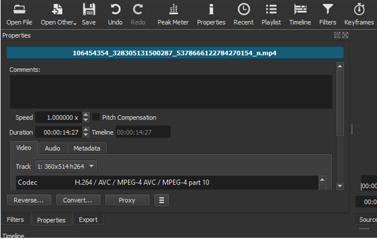Click the Redo toolbar icon
The height and width of the screenshot is (239, 377).
pyautogui.click(x=138, y=14)
